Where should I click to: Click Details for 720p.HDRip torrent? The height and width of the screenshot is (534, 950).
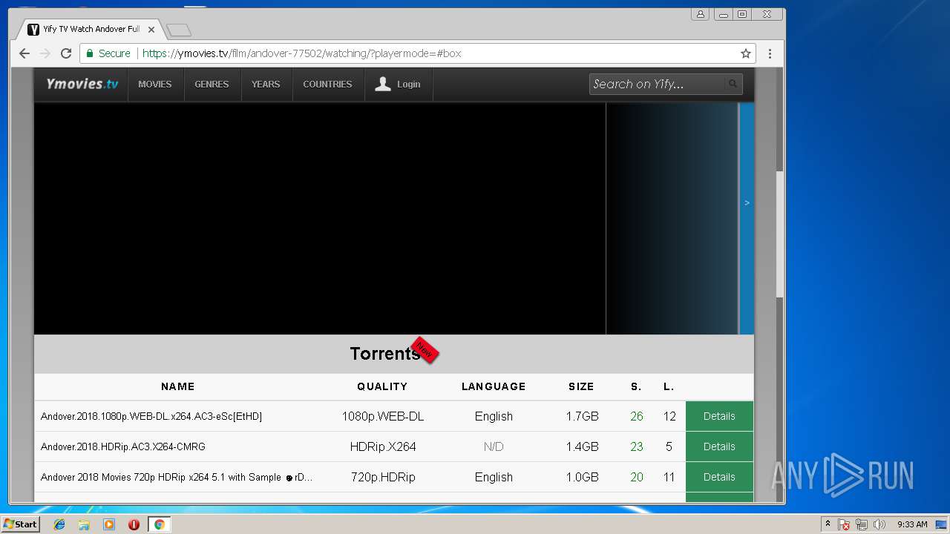point(719,477)
